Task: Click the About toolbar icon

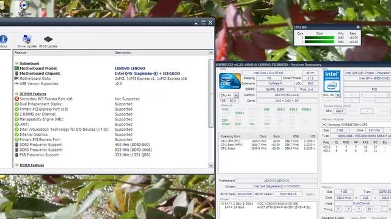Action: pyautogui.click(x=3, y=41)
